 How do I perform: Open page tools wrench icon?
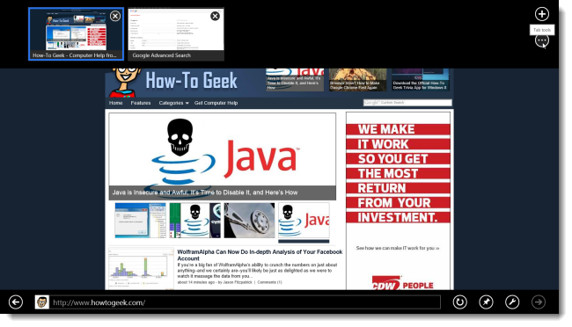(512, 302)
